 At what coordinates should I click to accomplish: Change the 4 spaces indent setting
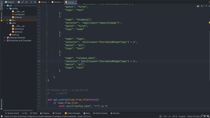[182, 116]
